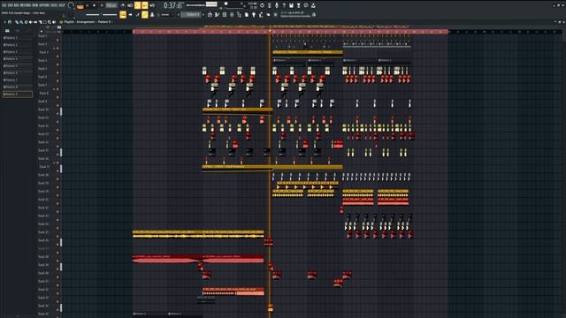Select Pattern 7 in the picker
566x318 pixels.
point(18,80)
